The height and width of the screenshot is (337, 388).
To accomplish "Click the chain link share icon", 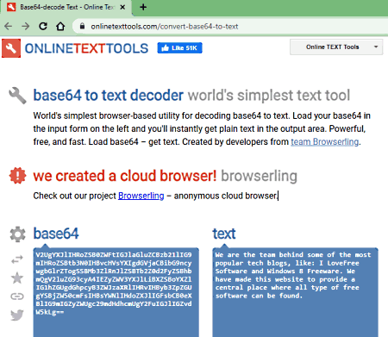I will pyautogui.click(x=17, y=296).
